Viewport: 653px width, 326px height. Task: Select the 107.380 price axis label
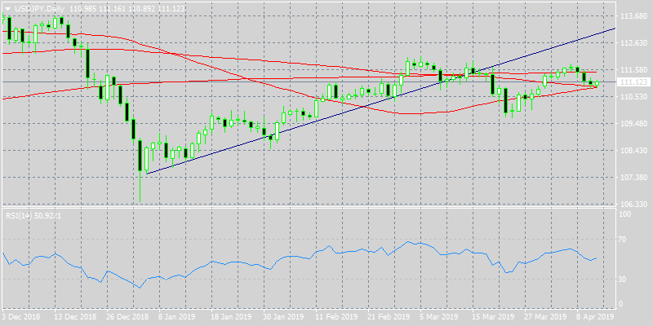633,178
